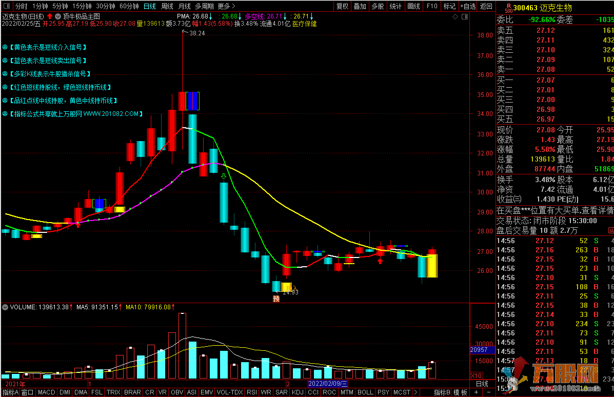Click the diamond icon in chart header
614x397 pixels.
455,17
